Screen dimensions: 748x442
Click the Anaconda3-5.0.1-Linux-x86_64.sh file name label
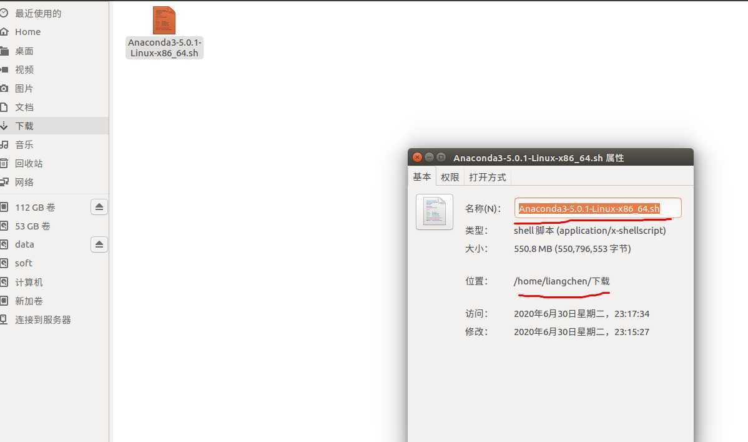[165, 48]
